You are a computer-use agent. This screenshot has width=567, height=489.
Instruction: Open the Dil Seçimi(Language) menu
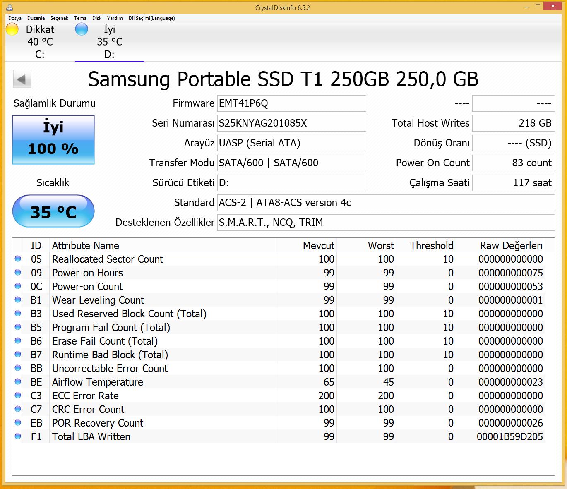point(152,18)
